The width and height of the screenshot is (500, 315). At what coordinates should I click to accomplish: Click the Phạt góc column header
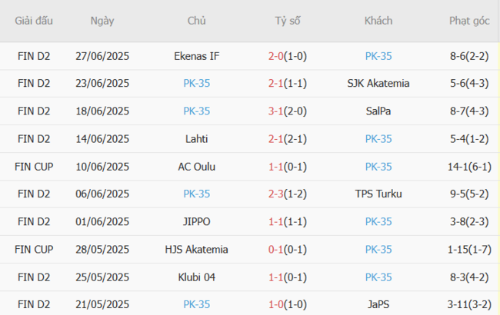pos(469,21)
